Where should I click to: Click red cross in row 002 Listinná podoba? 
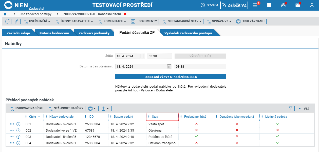click(277, 130)
